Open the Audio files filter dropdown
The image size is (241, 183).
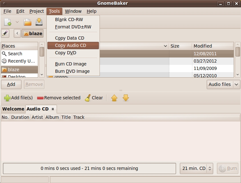point(223,84)
